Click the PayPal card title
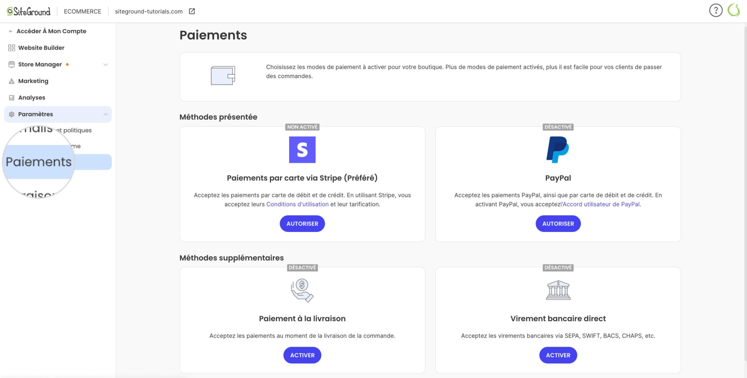Image resolution: width=747 pixels, height=378 pixels. pos(558,178)
